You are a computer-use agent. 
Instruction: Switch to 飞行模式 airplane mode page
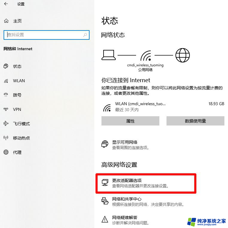[x=21, y=124]
